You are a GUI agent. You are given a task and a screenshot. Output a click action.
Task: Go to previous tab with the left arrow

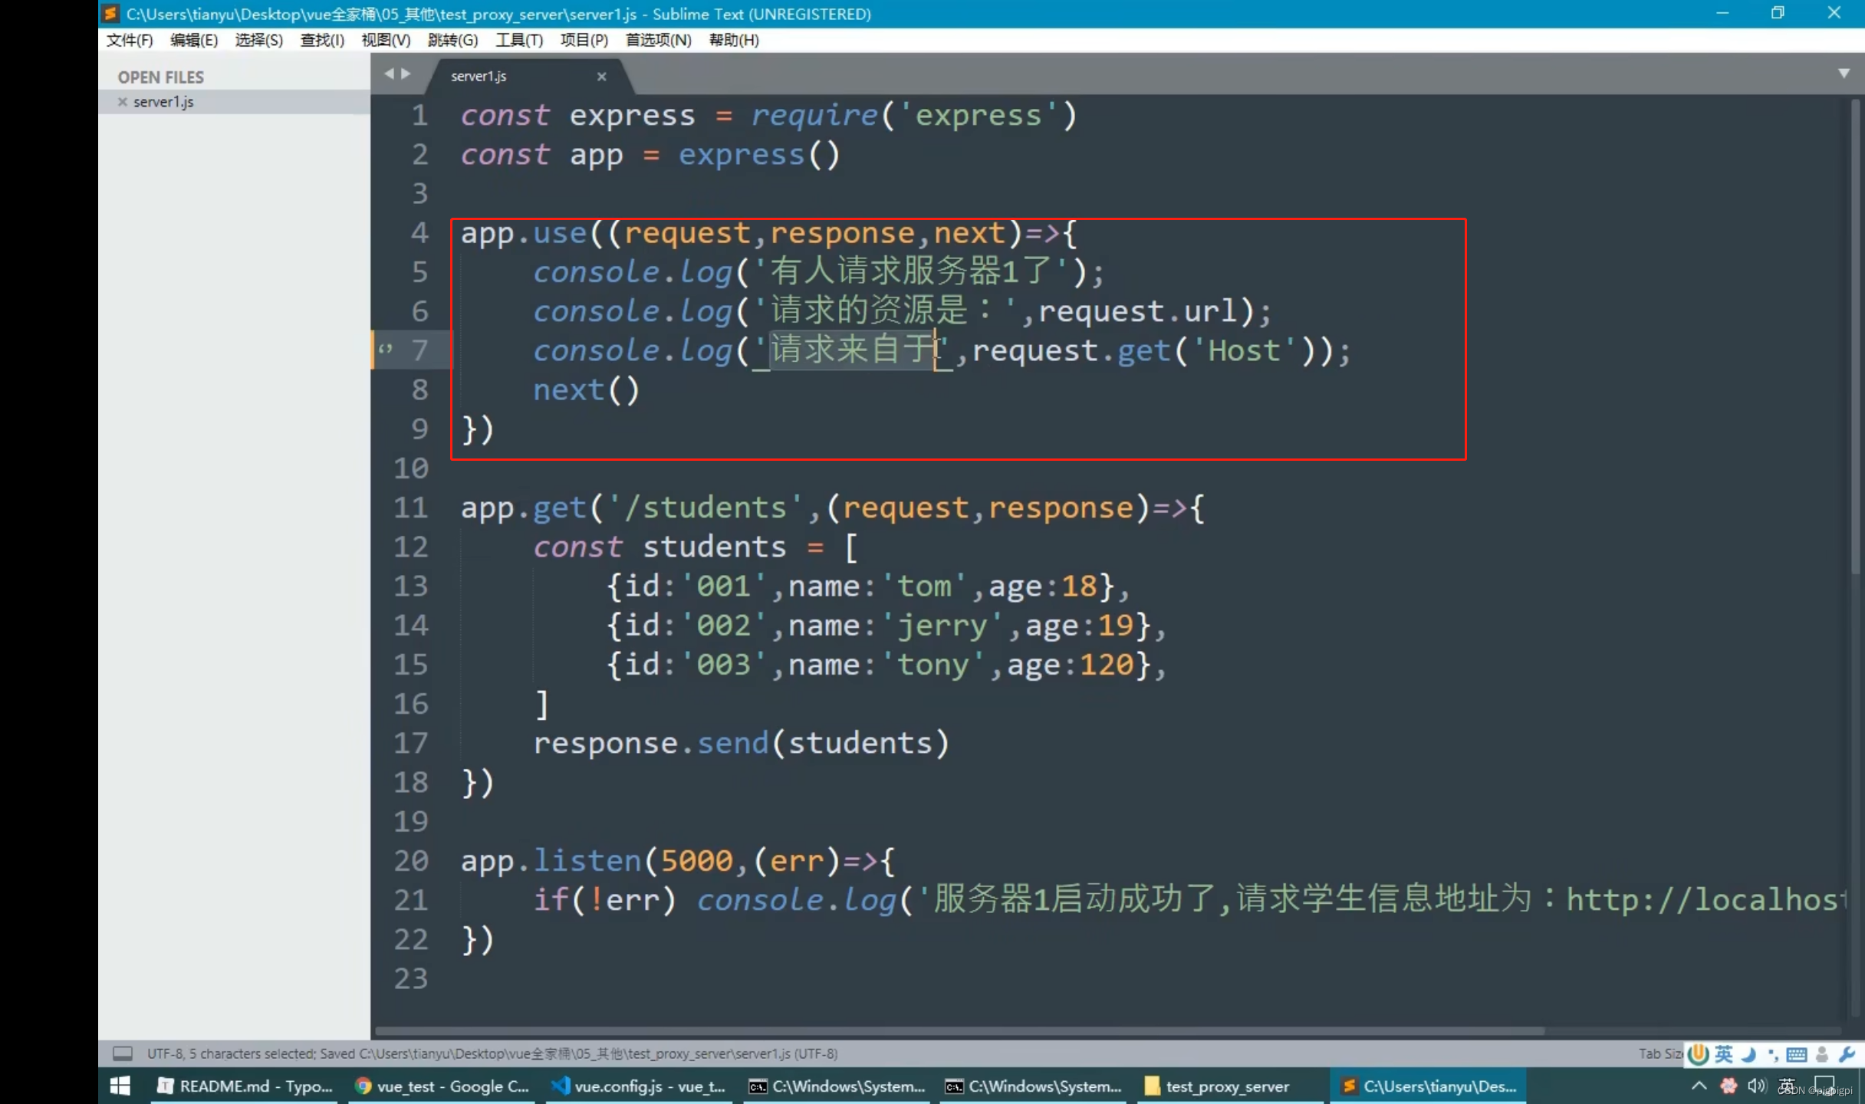389,74
